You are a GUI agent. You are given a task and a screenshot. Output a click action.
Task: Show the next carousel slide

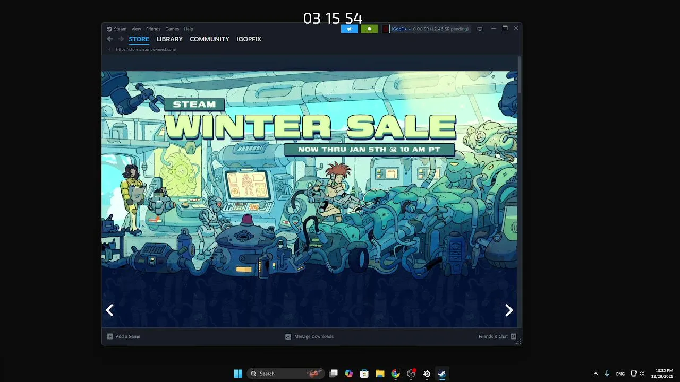point(509,310)
